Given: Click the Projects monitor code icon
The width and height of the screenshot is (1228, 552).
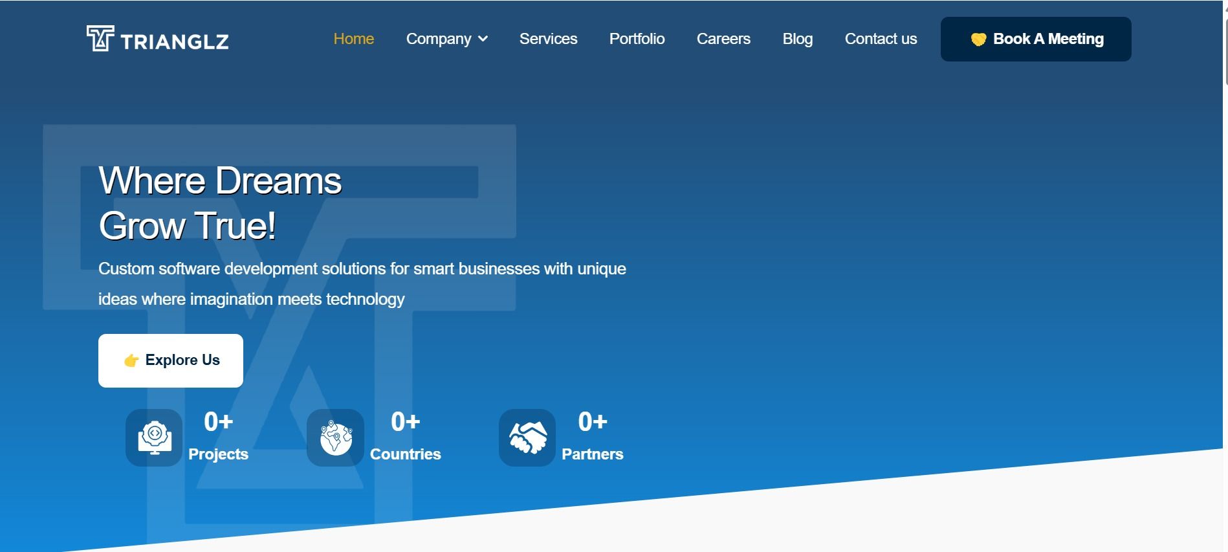Looking at the screenshot, I should coord(155,437).
